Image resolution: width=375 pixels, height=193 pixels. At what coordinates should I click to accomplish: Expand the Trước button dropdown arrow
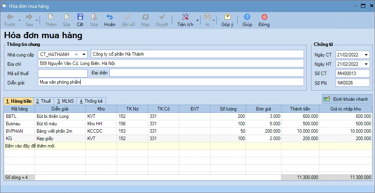point(20,20)
